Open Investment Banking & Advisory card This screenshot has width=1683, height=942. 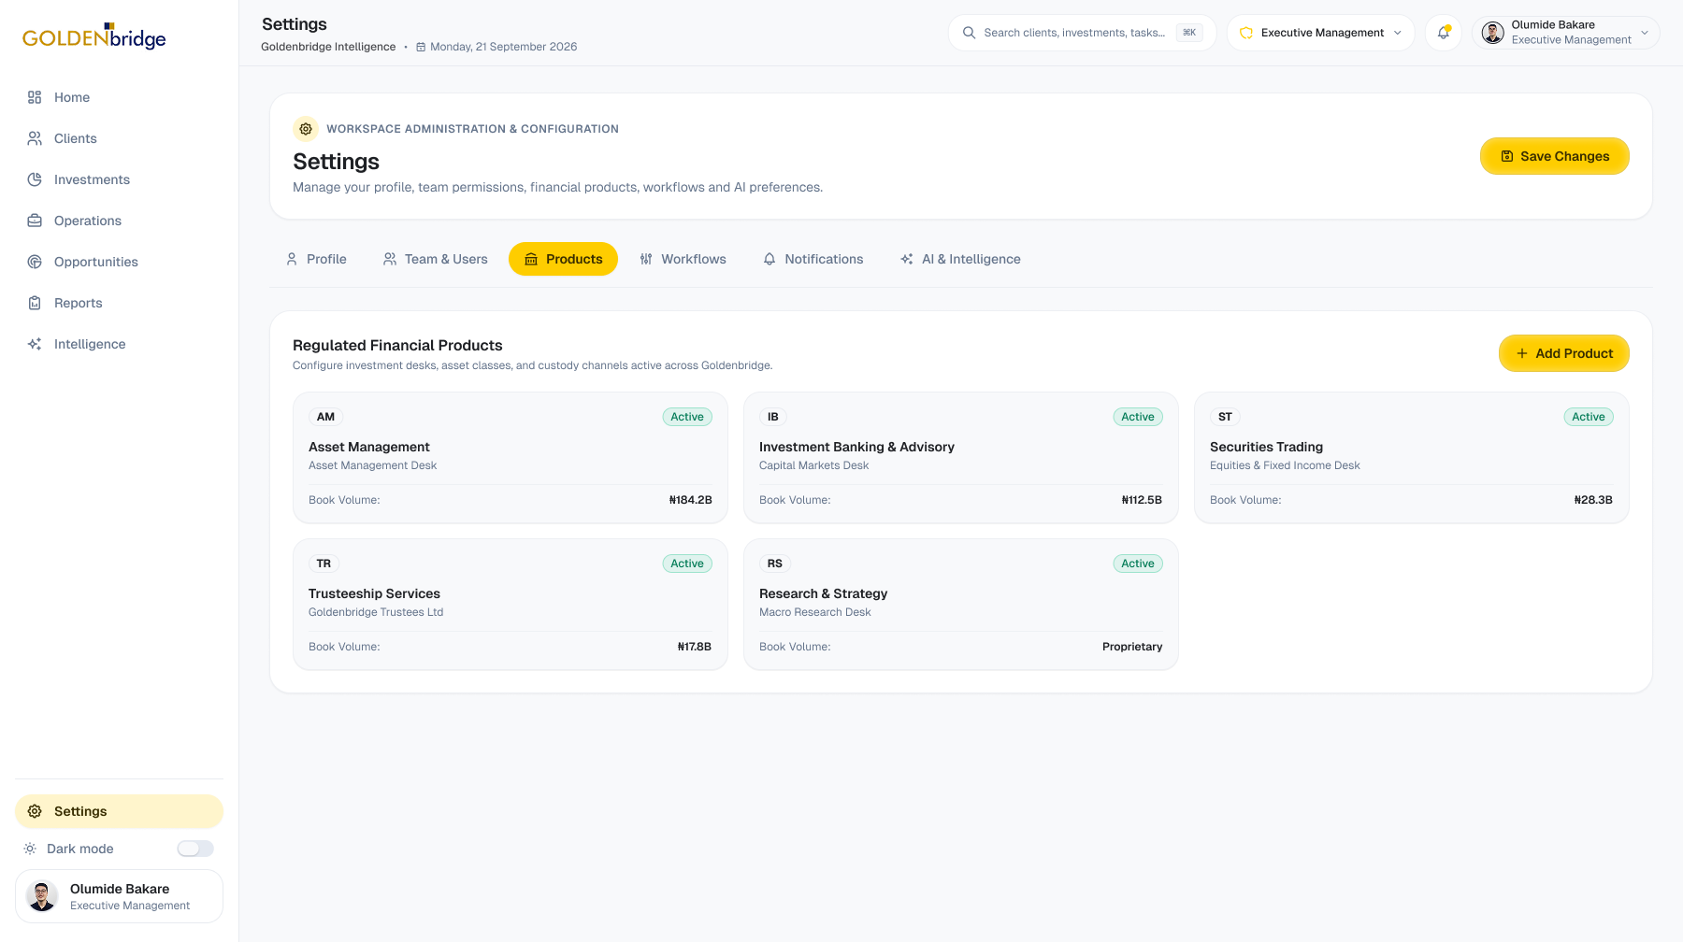(960, 457)
